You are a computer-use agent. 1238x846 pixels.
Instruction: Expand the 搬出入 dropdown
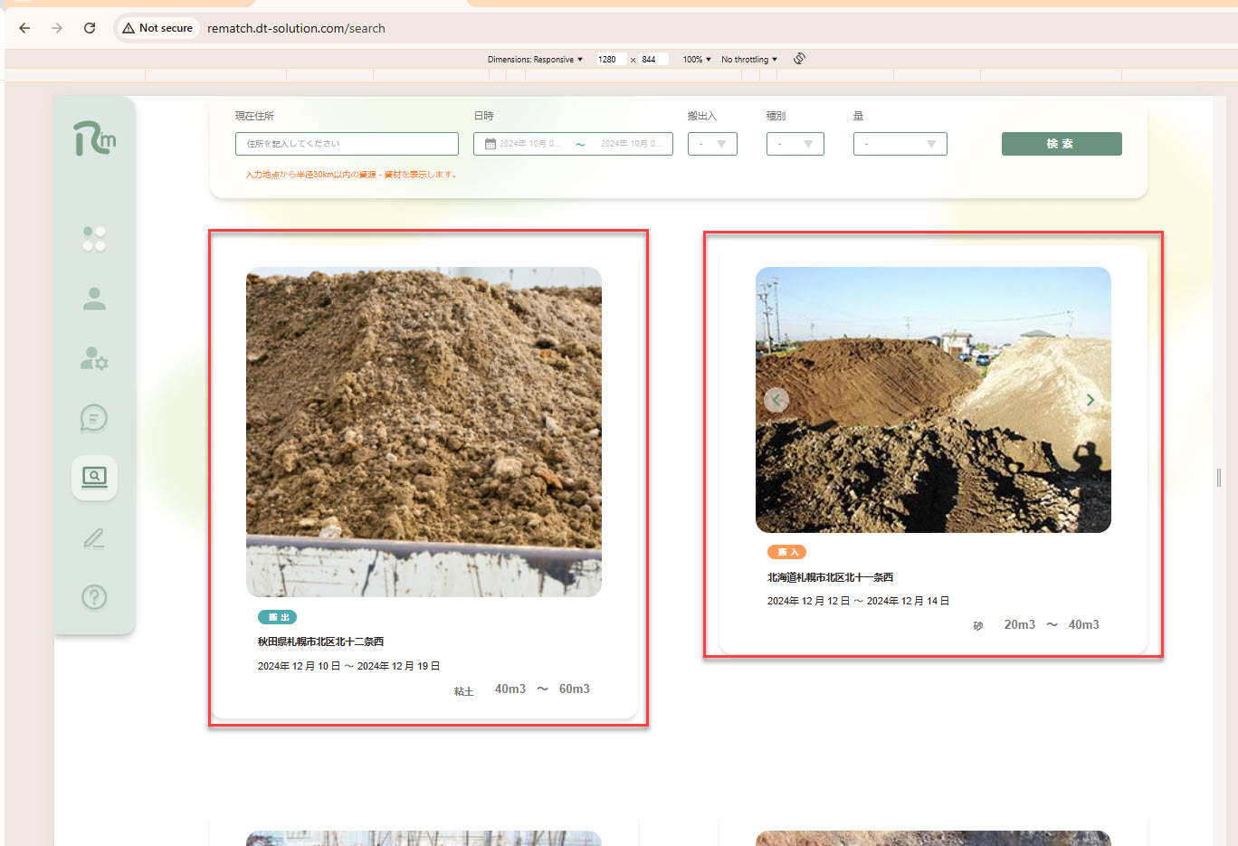[x=712, y=144]
